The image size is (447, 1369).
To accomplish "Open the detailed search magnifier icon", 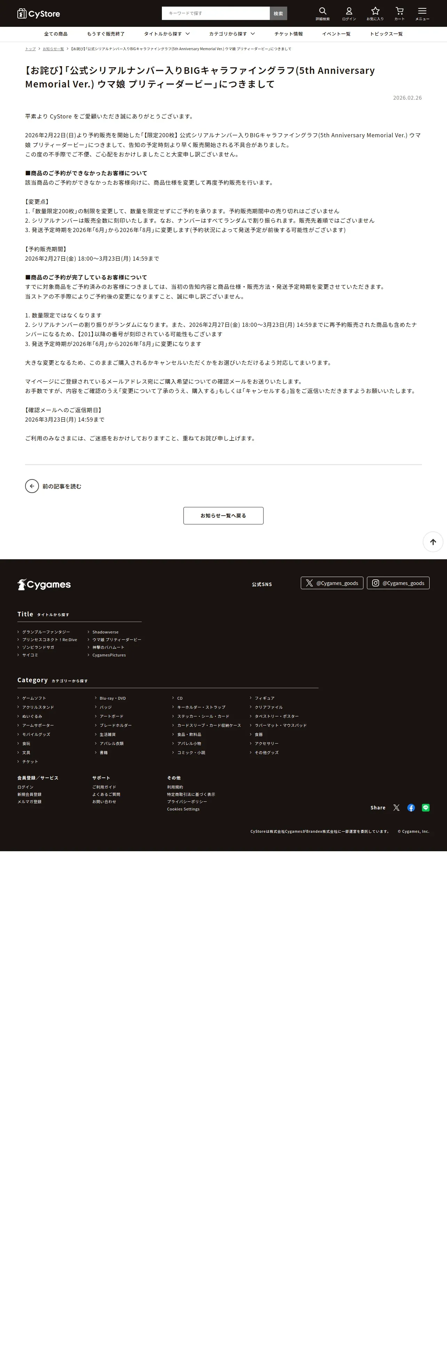I will 323,13.
